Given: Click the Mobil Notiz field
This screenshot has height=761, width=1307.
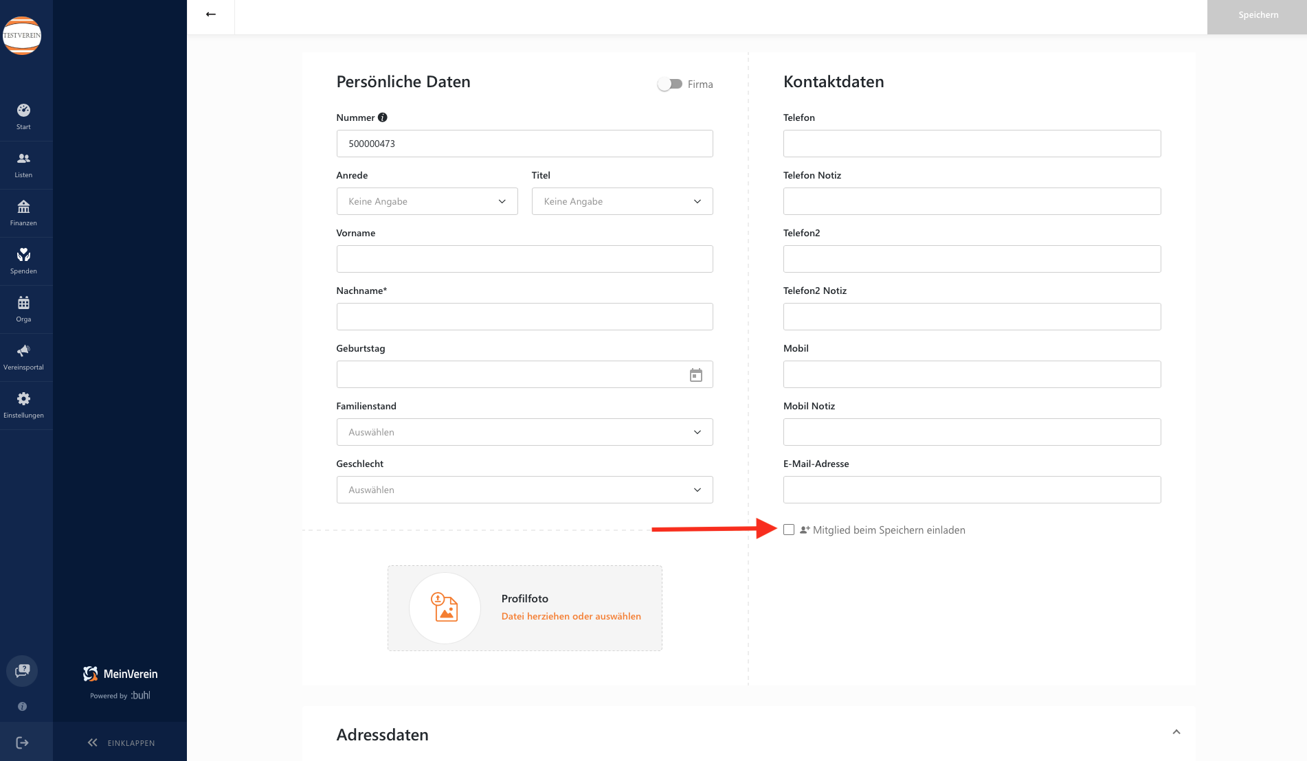Looking at the screenshot, I should 972,432.
